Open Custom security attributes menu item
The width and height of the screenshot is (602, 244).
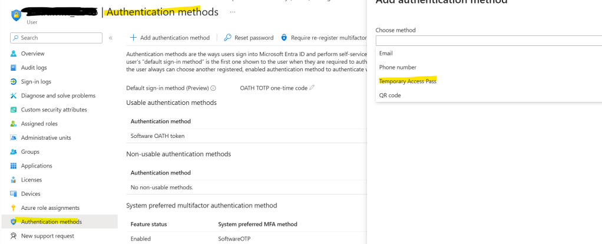point(54,110)
